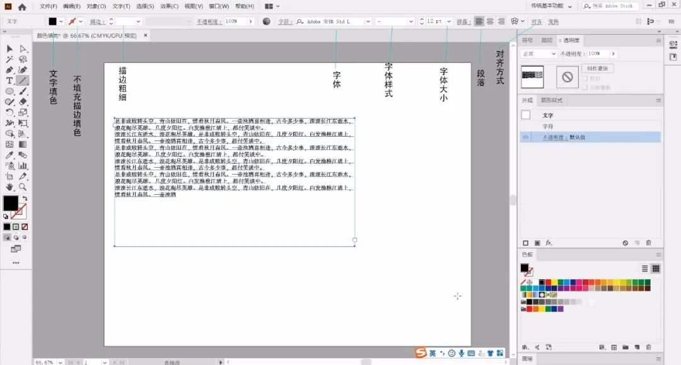Toggle visibility eye of the 不透明度 appearance row

click(526, 137)
